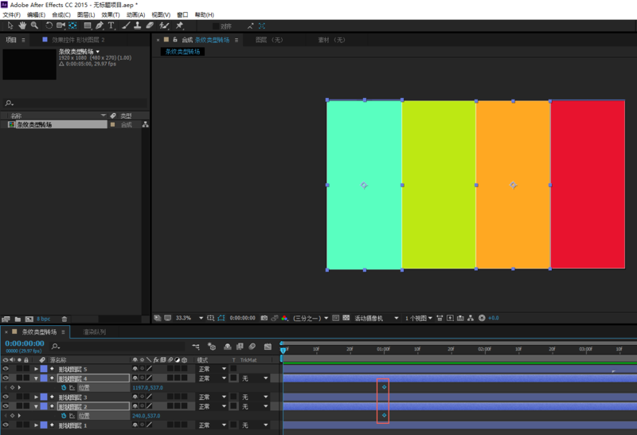Click the 0:00:00:00 timeline timecode
This screenshot has height=435, width=637.
click(25, 343)
